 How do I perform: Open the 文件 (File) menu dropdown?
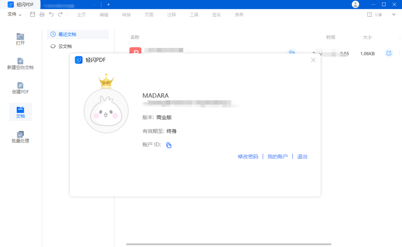tap(13, 14)
